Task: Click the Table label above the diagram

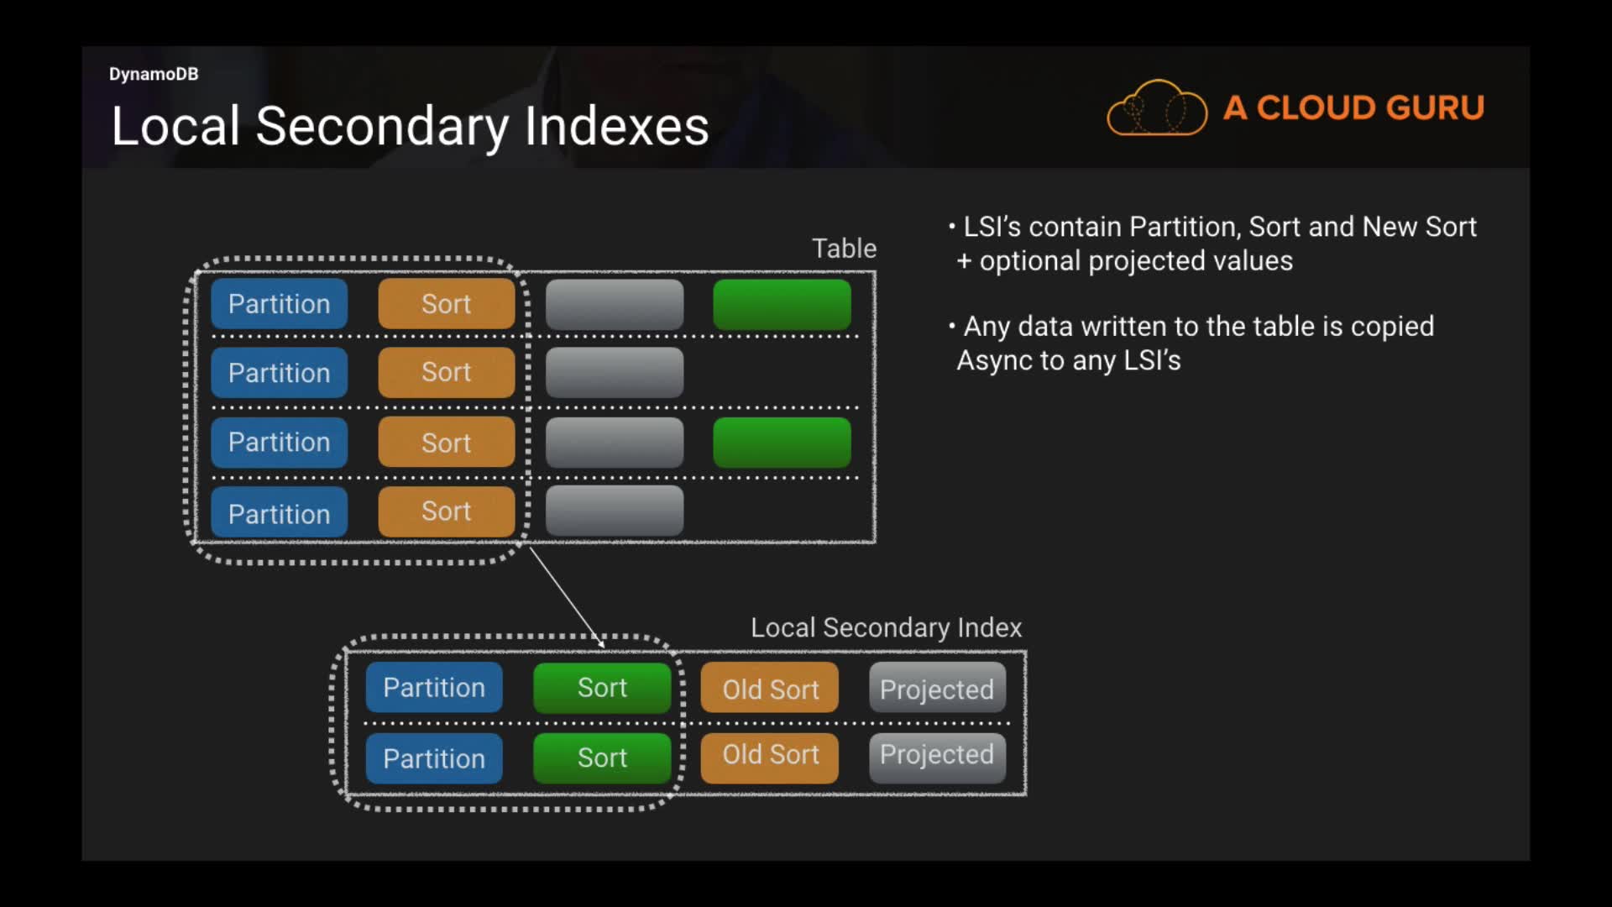Action: (x=844, y=249)
